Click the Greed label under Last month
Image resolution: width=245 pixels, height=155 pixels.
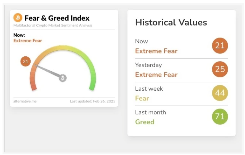tap(145, 122)
